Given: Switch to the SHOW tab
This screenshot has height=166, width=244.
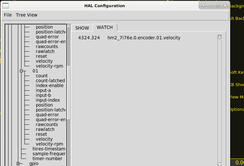Looking at the screenshot, I should 82,28.
